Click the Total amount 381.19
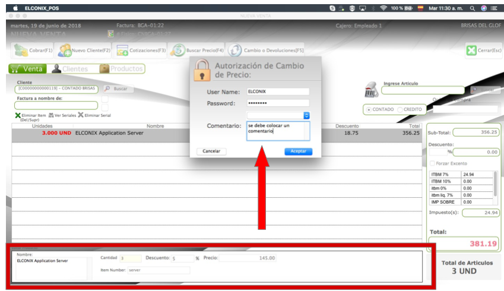504x291 pixels. coord(464,243)
